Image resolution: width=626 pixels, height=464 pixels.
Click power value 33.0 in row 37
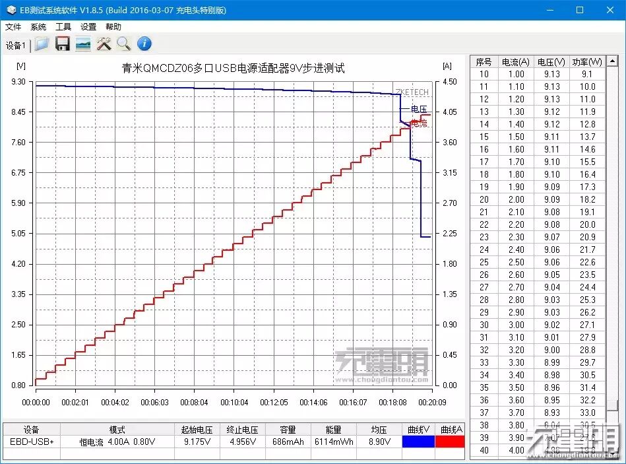pyautogui.click(x=587, y=413)
